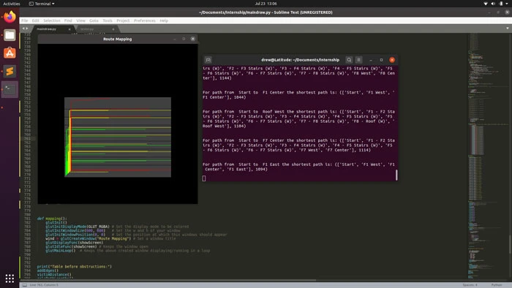The image size is (512, 288).
Task: Open the system menu arrow in top bar
Action: coord(508,4)
